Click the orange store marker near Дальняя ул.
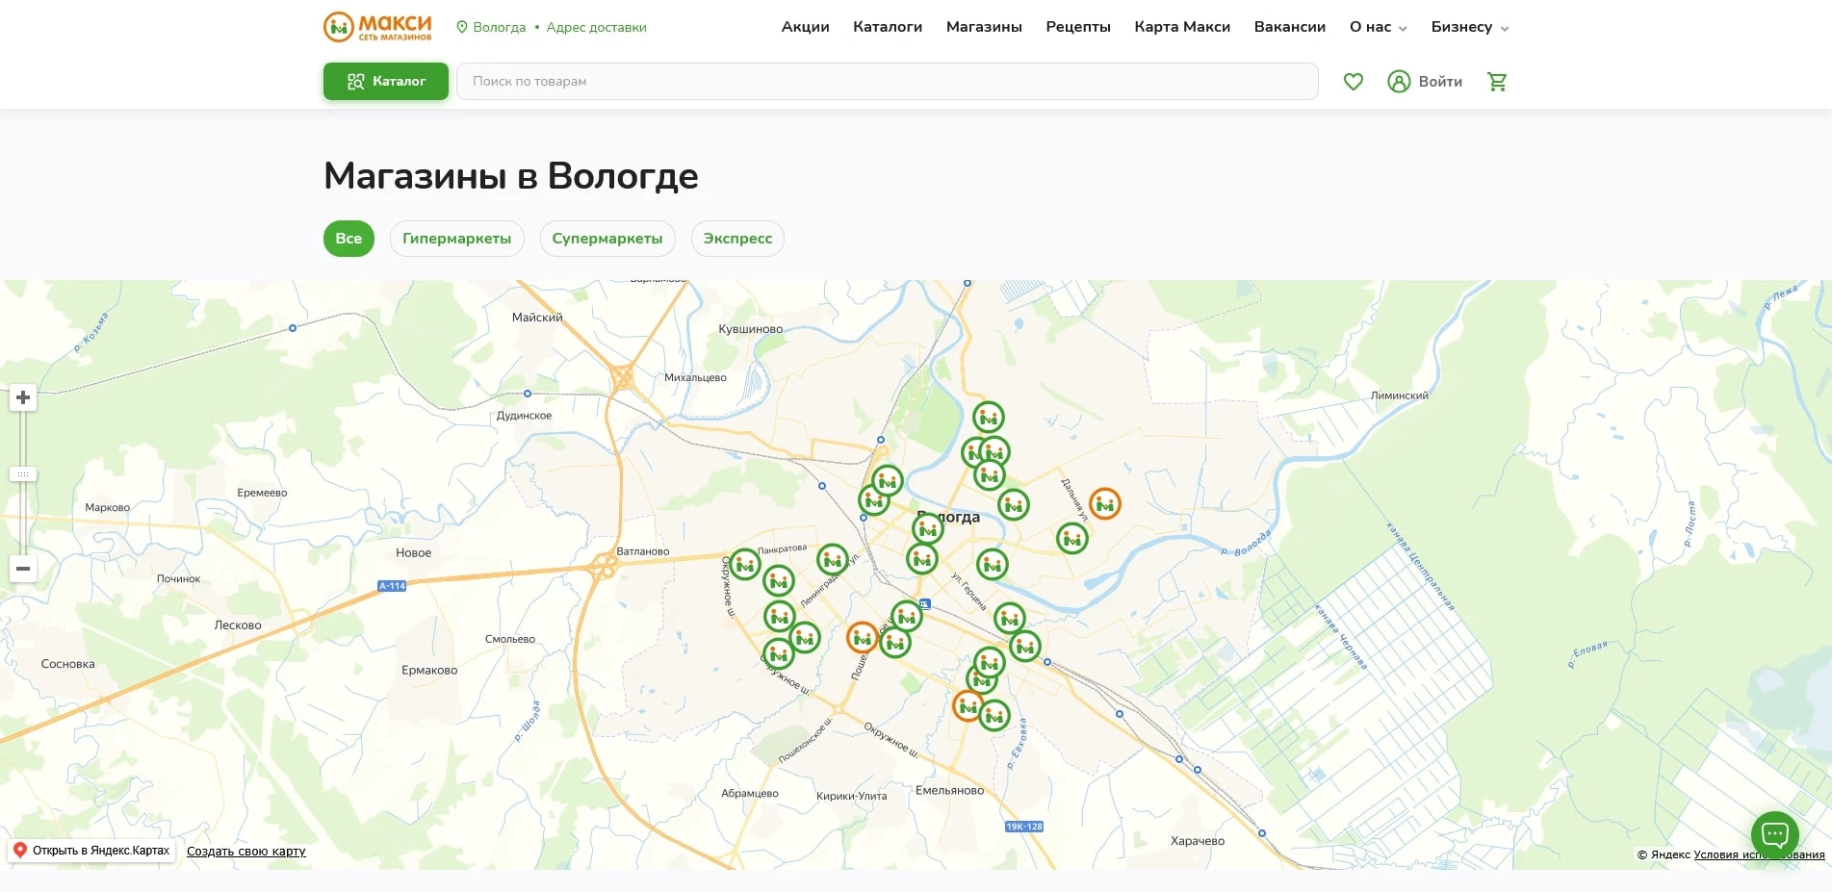This screenshot has width=1832, height=892. [x=1104, y=504]
